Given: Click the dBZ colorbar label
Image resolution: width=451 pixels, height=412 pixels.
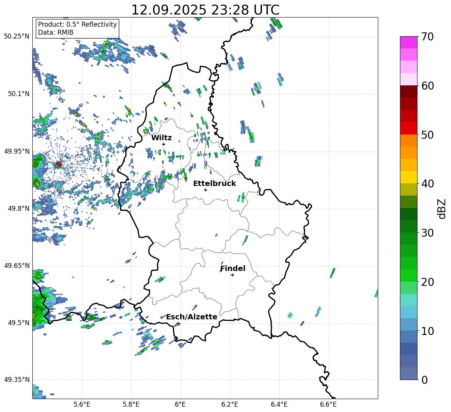Looking at the screenshot, I should click(442, 208).
